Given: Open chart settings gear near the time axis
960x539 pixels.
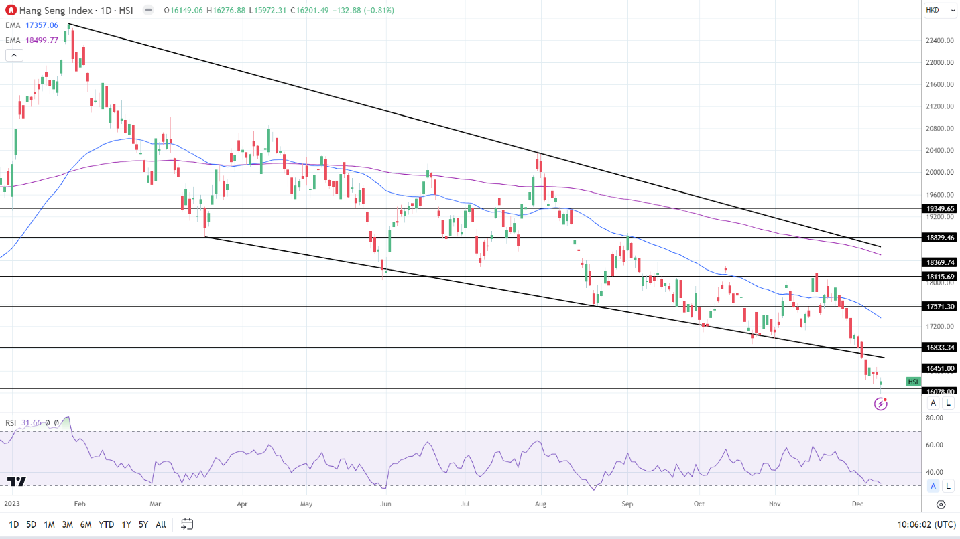Looking at the screenshot, I should pyautogui.click(x=941, y=504).
